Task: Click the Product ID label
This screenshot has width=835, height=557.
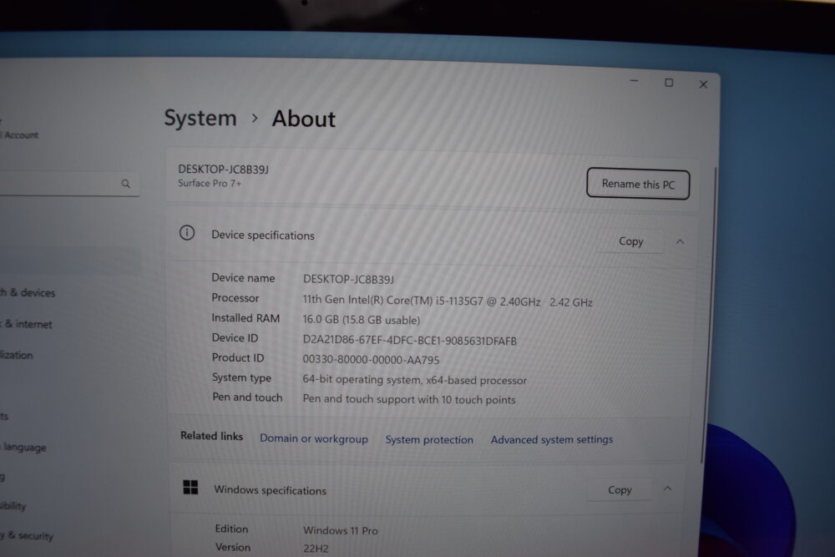Action: click(x=237, y=358)
